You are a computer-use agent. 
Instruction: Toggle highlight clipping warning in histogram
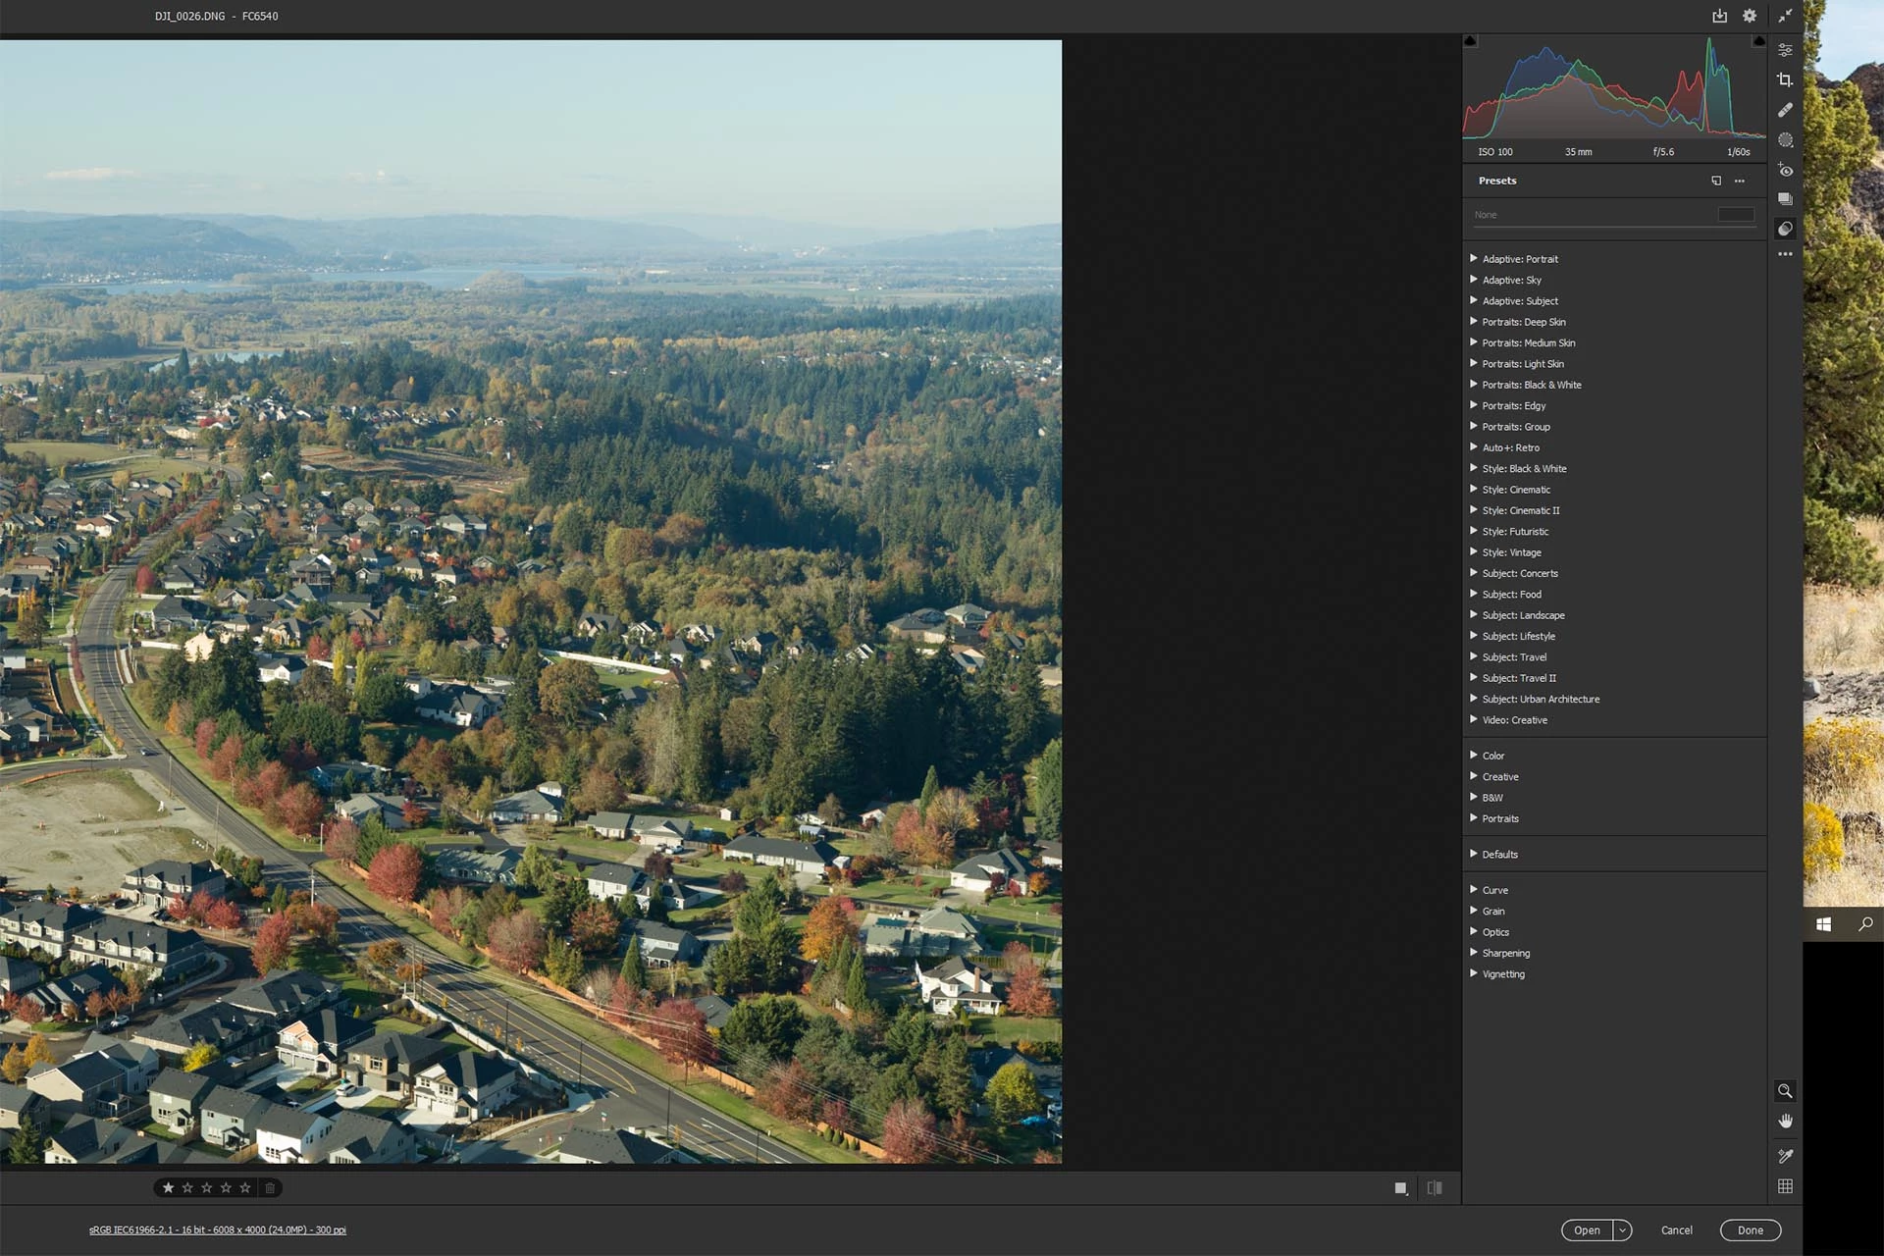click(1758, 41)
